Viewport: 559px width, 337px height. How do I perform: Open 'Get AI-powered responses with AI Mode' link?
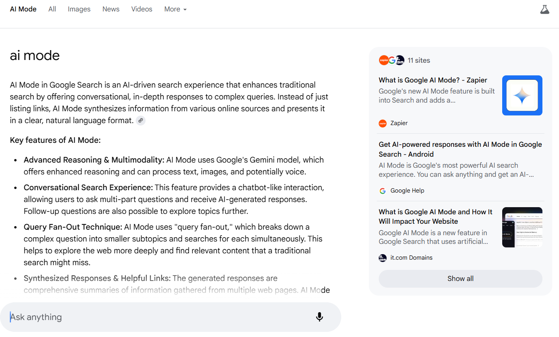tap(460, 149)
